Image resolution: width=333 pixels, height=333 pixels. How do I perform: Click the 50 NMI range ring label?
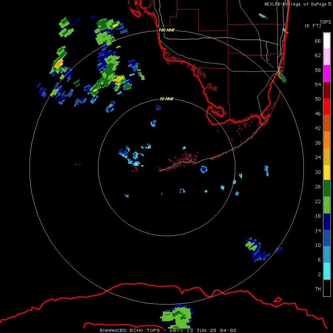[x=166, y=99]
